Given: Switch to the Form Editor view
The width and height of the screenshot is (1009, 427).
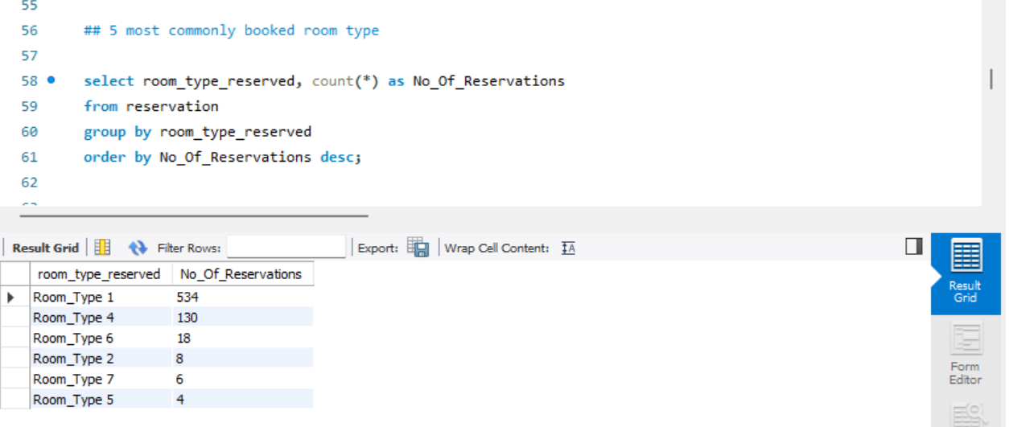Looking at the screenshot, I should [965, 355].
